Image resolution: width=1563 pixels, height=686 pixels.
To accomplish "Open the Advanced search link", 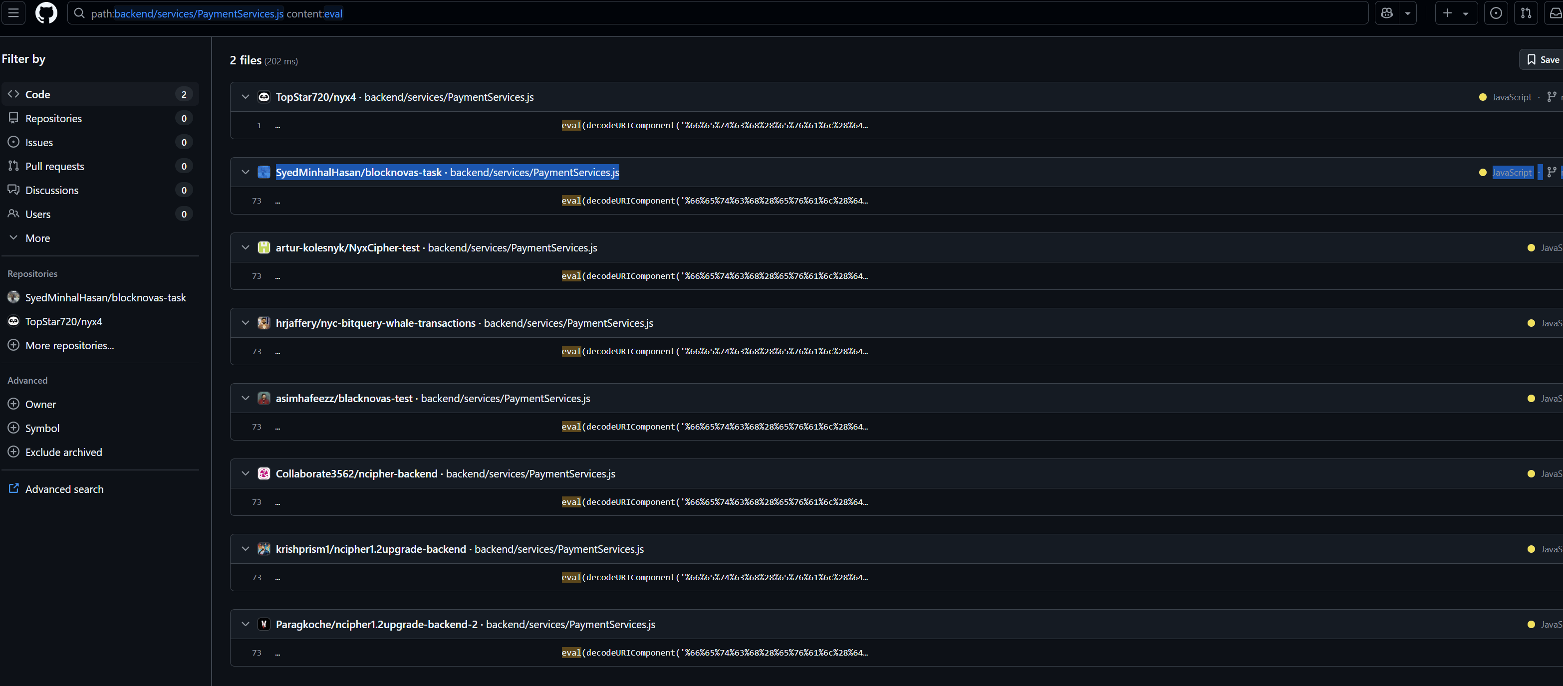I will coord(64,489).
